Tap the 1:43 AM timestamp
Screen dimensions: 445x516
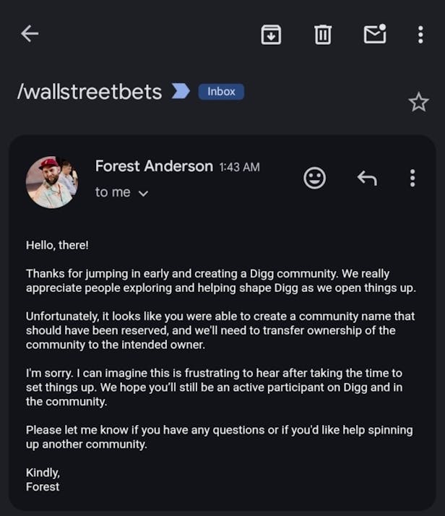(239, 167)
